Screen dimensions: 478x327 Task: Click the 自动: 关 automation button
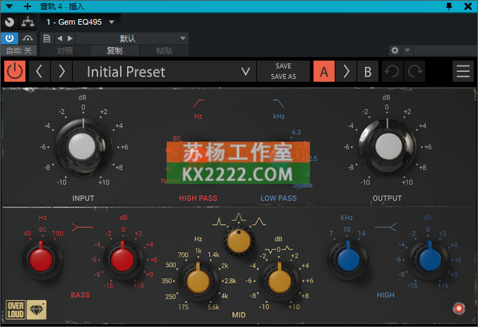click(x=18, y=51)
